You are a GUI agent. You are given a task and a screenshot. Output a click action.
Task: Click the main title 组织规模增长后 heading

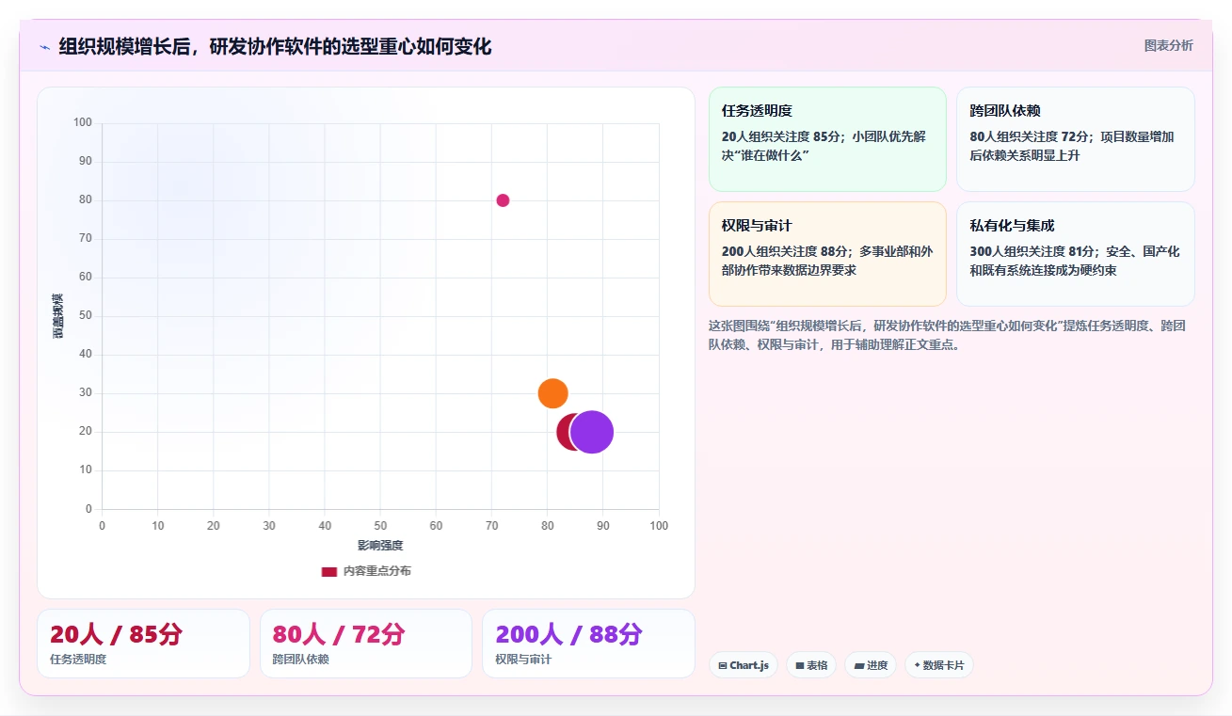[x=275, y=47]
